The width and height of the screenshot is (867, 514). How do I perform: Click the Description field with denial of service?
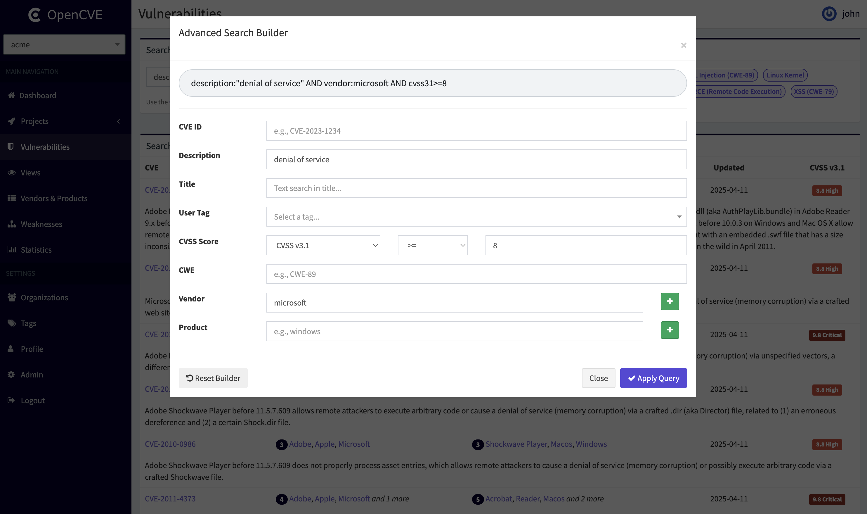(x=476, y=159)
